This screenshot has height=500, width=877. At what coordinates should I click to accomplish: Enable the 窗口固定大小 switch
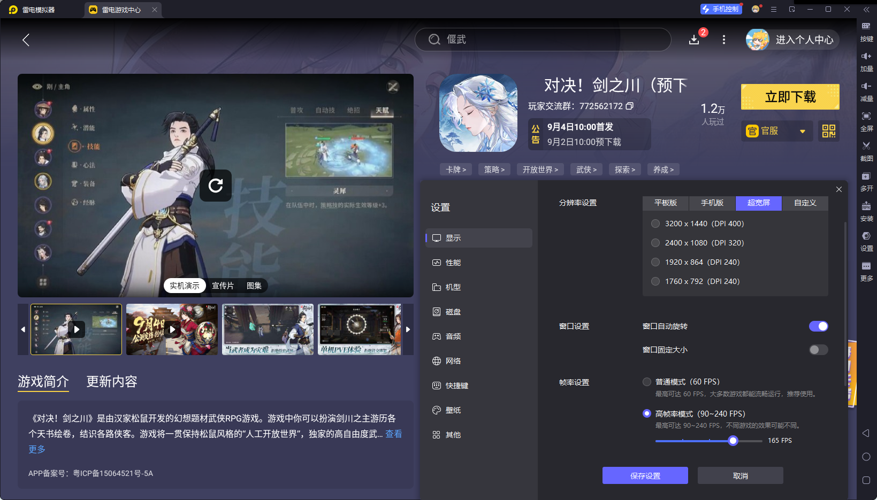tap(818, 350)
